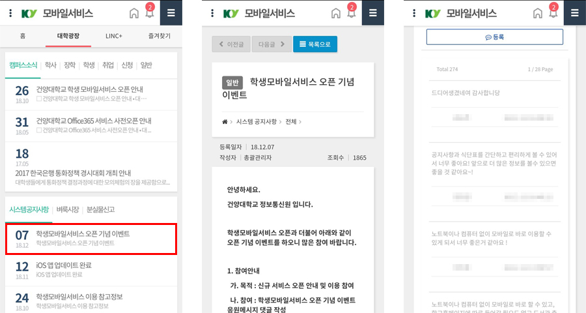The image size is (586, 313).
Task: Click KY 모바일서비스 logo above the 홈 tab
Action: tap(52, 13)
